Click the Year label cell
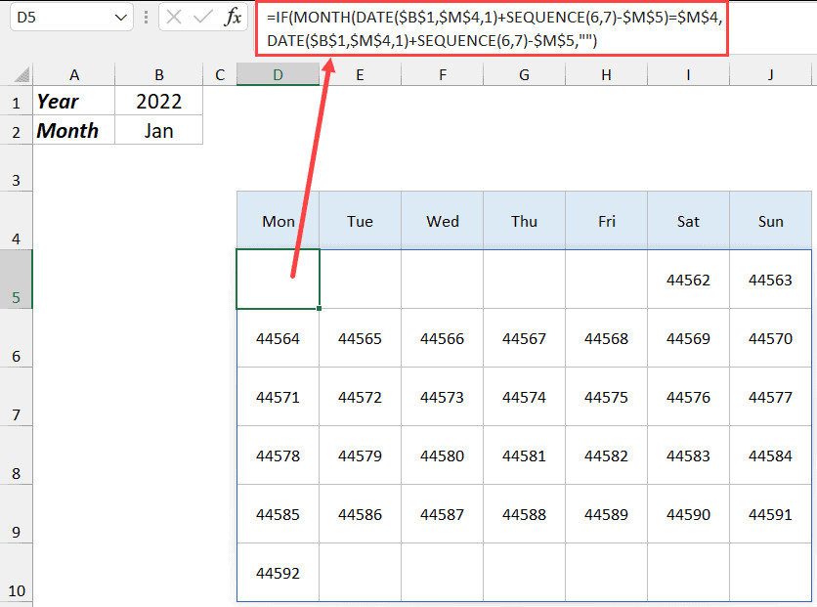Screen dimensions: 817x607 tap(73, 102)
